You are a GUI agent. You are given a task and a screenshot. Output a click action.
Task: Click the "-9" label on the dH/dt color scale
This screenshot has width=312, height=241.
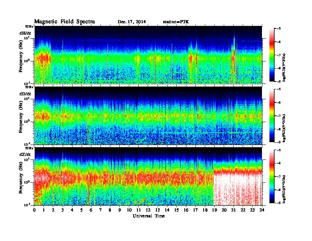click(x=279, y=82)
